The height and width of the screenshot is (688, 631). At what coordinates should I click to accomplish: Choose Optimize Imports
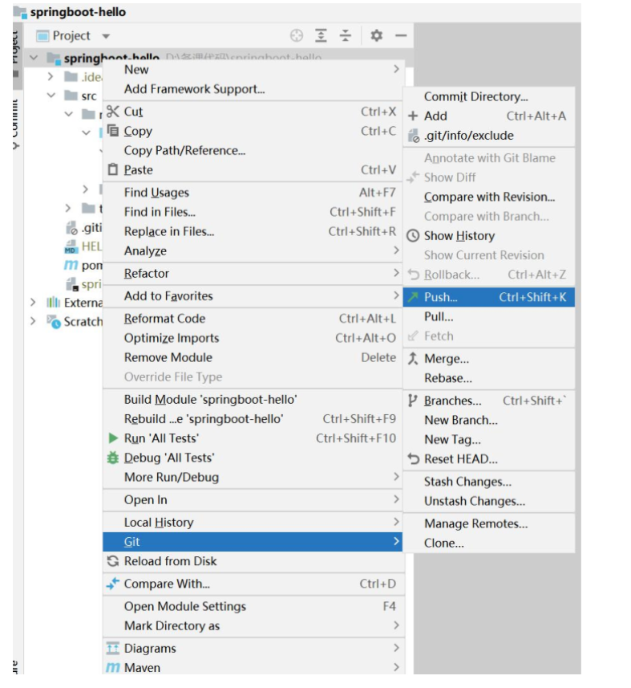(x=253, y=338)
